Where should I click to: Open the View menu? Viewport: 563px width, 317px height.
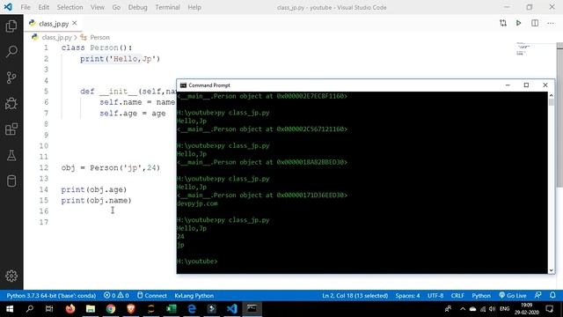click(x=98, y=7)
